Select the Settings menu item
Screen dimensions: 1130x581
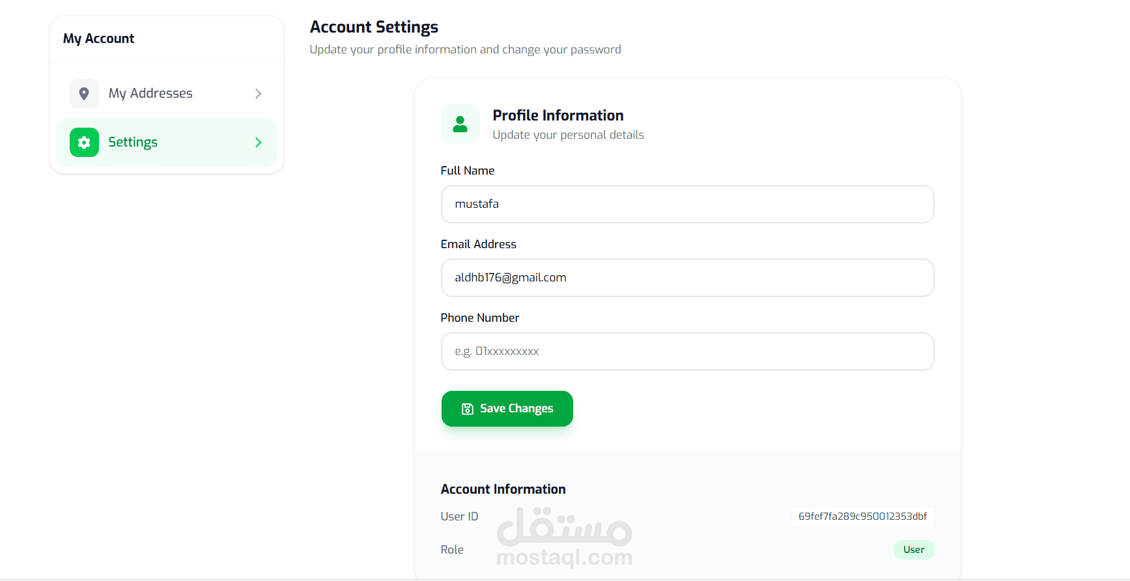[167, 143]
